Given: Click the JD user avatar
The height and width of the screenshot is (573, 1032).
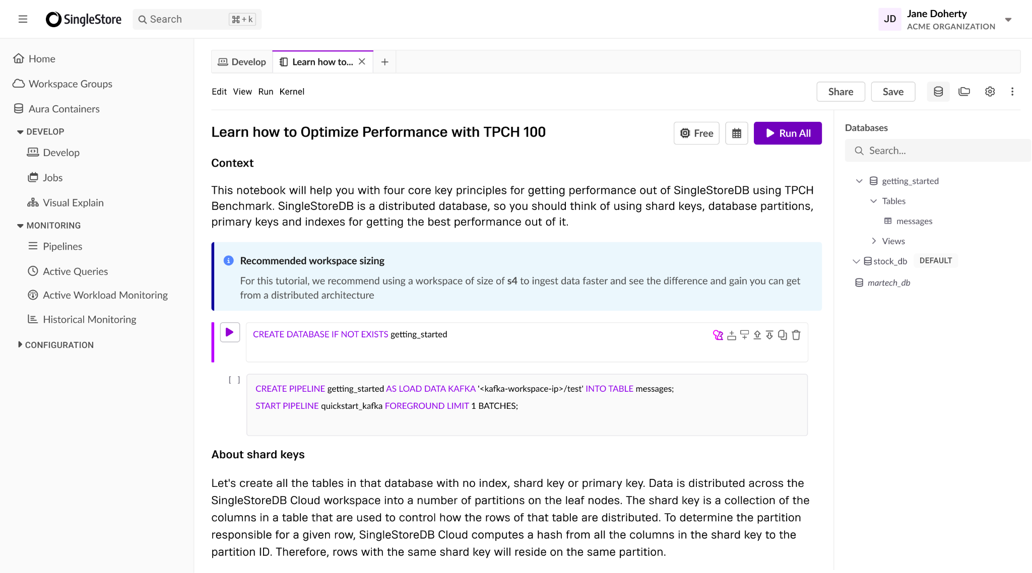Looking at the screenshot, I should pyautogui.click(x=890, y=19).
